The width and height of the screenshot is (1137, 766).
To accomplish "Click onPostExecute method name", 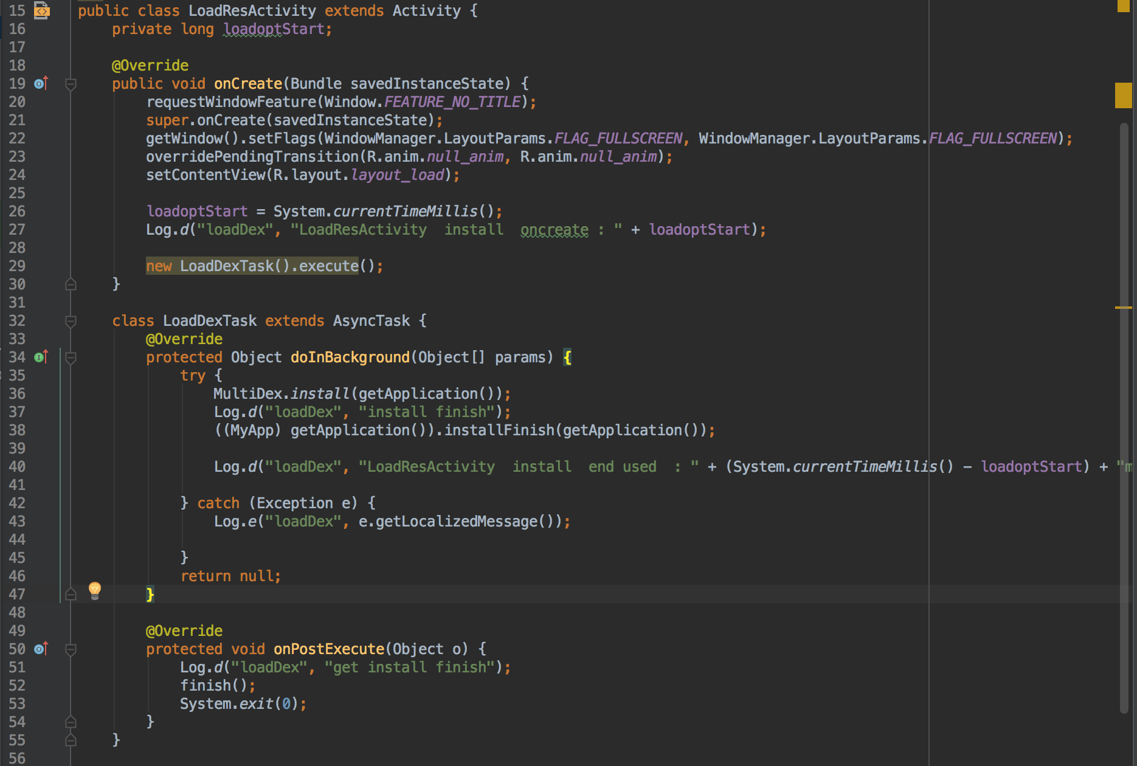I will tap(329, 649).
